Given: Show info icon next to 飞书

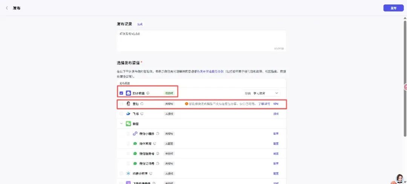Looking at the screenshot, I should point(142,114).
